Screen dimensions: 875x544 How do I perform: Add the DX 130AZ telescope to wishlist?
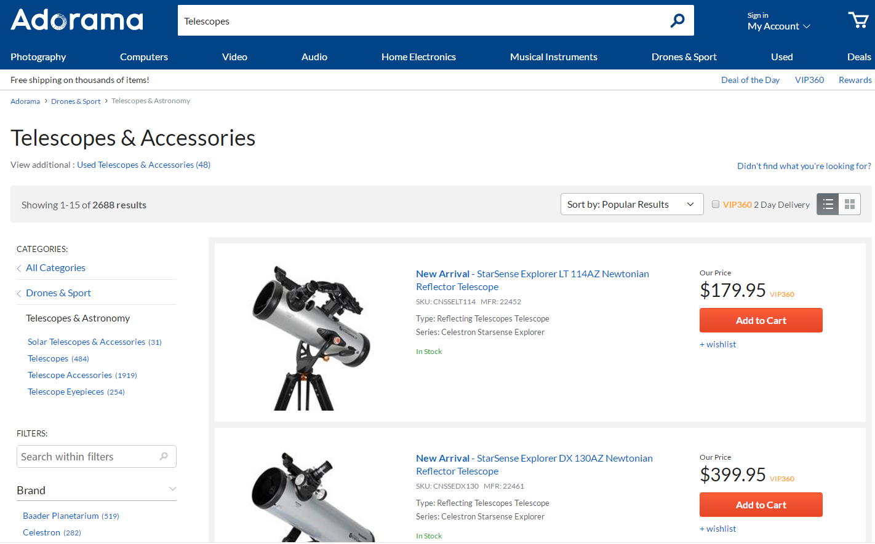718,529
